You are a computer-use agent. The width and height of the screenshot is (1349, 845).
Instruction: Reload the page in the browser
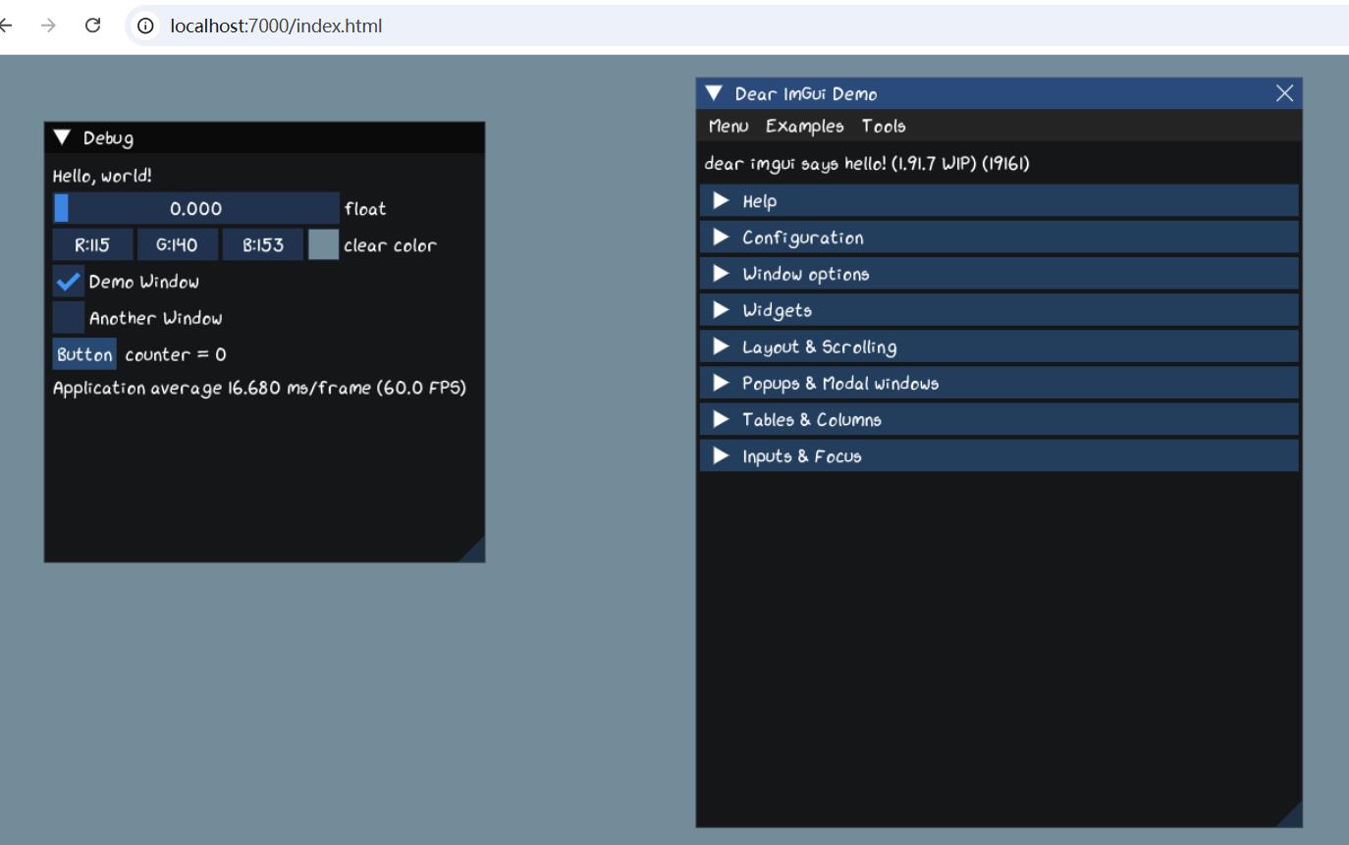click(x=93, y=26)
